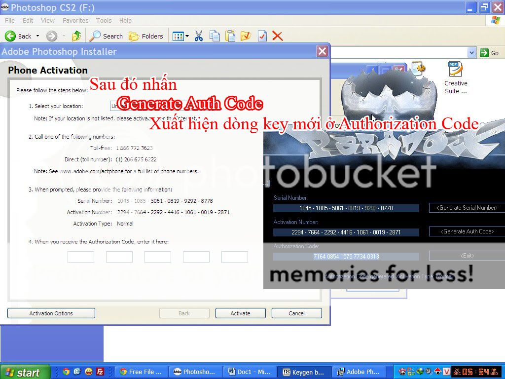Image resolution: width=505 pixels, height=379 pixels.
Task: Click the red X Delete icon
Action: coord(277,36)
